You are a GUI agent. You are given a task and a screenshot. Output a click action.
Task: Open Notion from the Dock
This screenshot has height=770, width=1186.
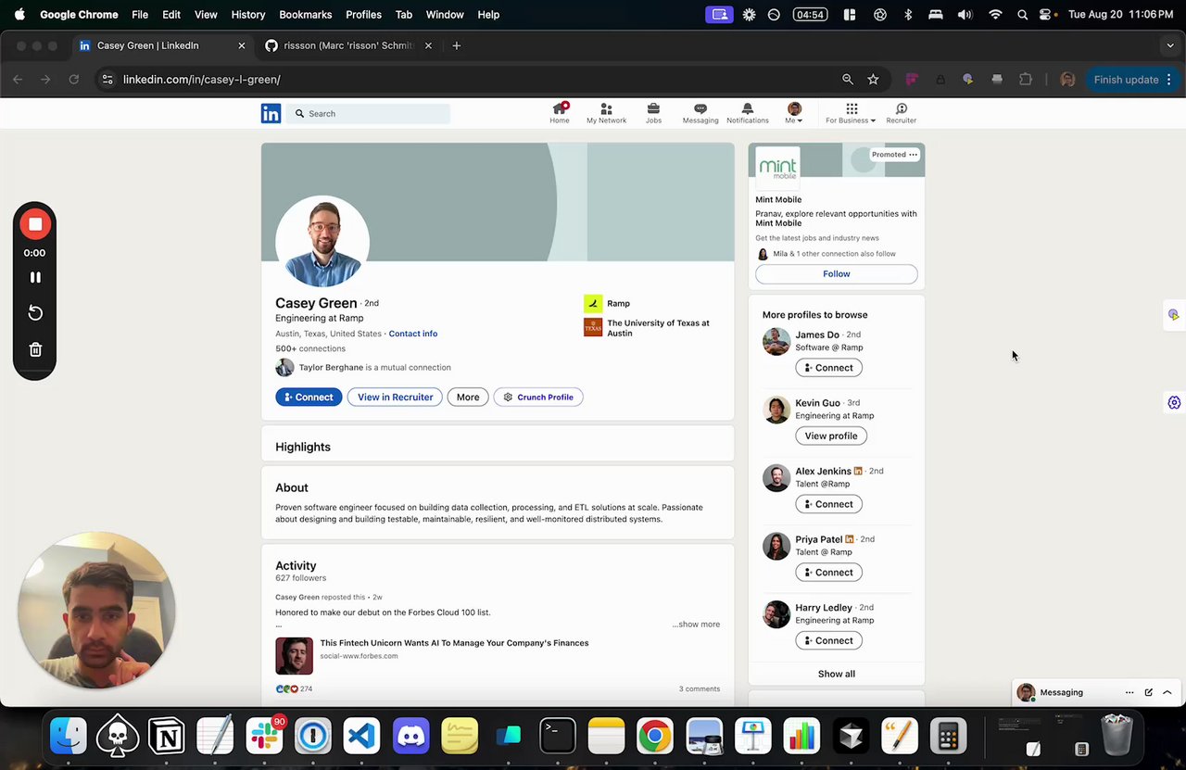(167, 737)
